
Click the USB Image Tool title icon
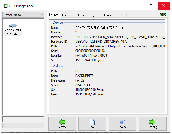tap(5, 6)
